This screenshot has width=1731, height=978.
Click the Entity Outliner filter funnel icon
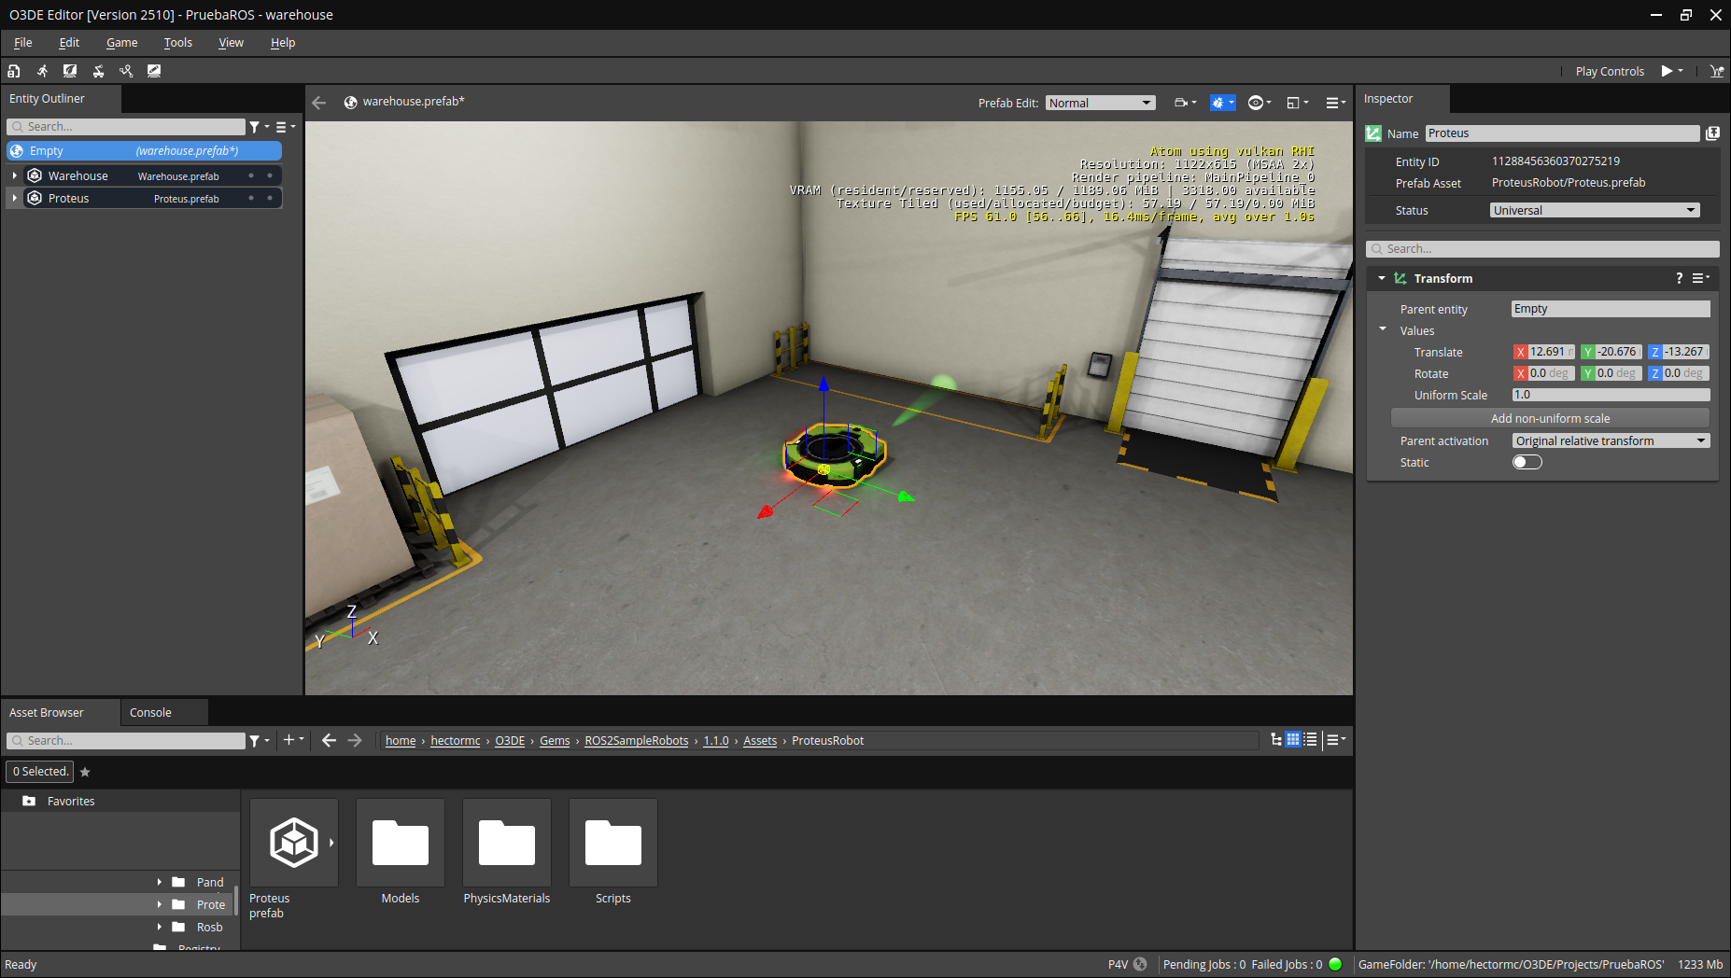click(x=255, y=127)
